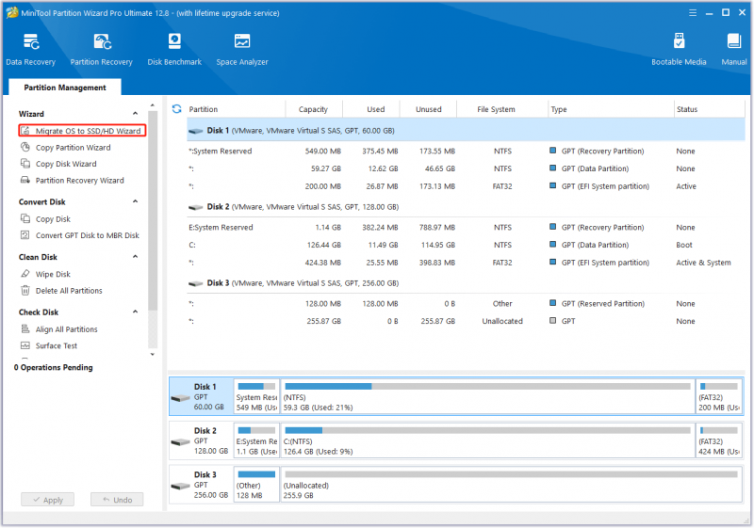Select the 200.00 MB FAT32 row
754x528 pixels.
point(466,186)
